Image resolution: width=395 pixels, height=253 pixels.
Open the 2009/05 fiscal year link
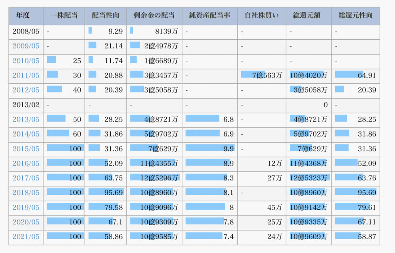click(26, 46)
